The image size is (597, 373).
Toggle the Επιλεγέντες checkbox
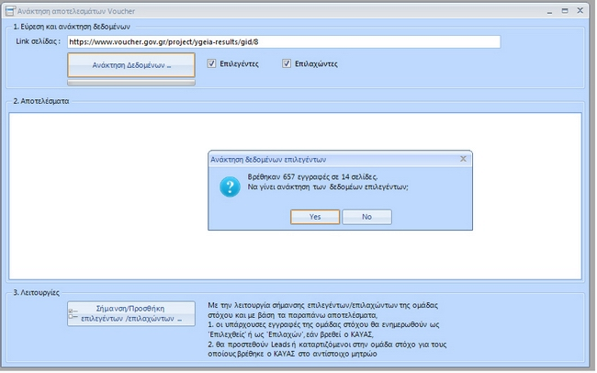coord(212,64)
